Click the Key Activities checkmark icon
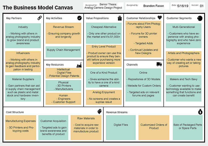Image resolution: width=208 pixels, height=146 pixels. (79, 18)
